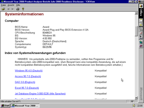Viewport: 144px width, 108px height.
Task: Add a task with the checkmark icon
Action: click(141, 33)
